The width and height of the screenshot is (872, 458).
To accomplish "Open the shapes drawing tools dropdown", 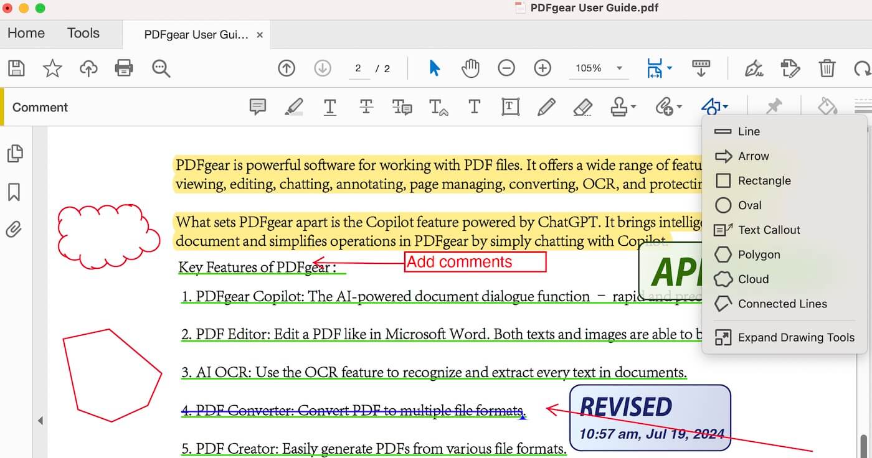I will coord(713,106).
